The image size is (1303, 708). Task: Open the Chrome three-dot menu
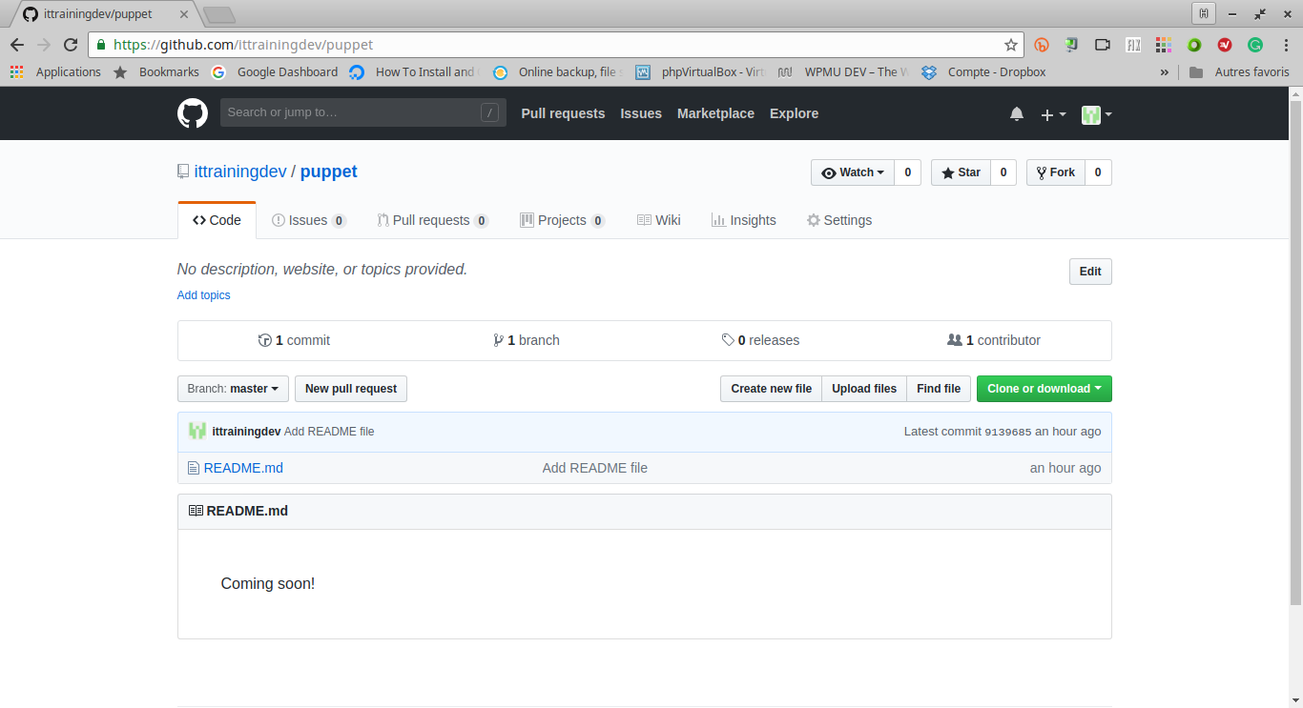pyautogui.click(x=1284, y=45)
